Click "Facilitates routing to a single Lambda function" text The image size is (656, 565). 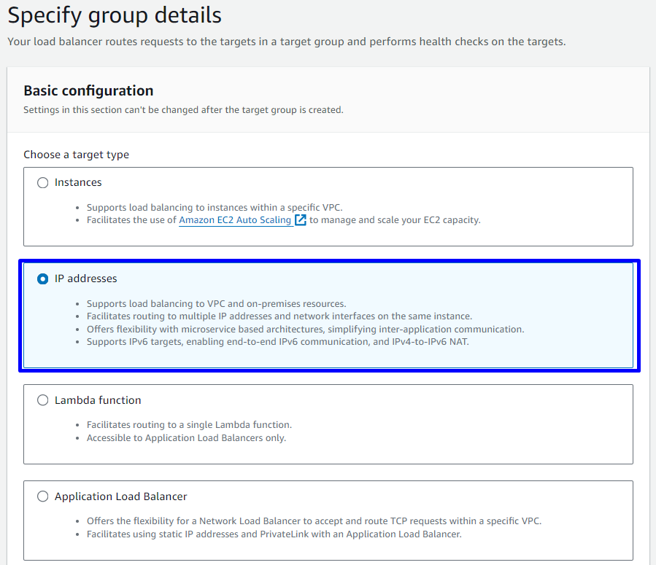(189, 425)
